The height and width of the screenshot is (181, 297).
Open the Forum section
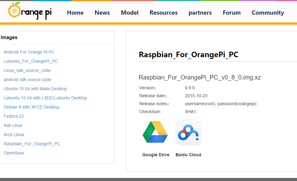tap(231, 13)
